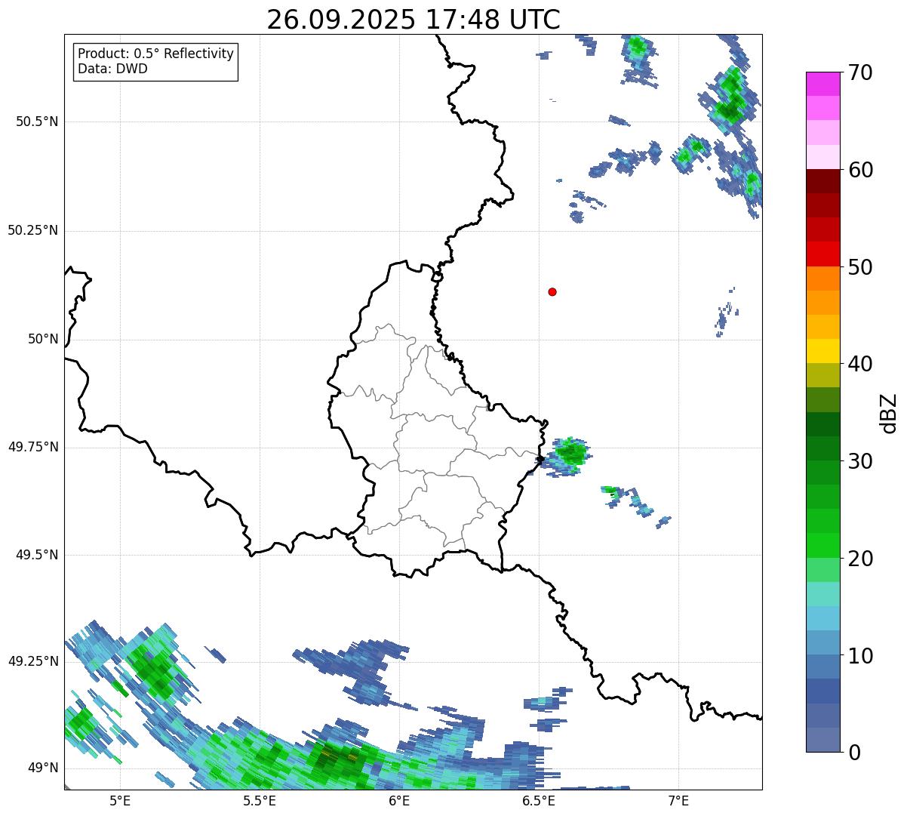Click the dBZ colorbar label
Image resolution: width=907 pixels, height=816 pixels.
[x=889, y=413]
